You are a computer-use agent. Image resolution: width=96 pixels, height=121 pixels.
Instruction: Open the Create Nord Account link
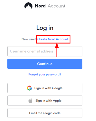point(53,39)
